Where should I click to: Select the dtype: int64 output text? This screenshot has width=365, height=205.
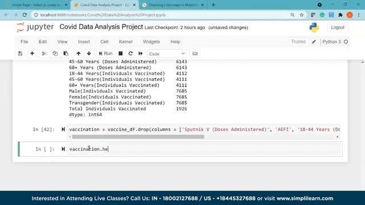coord(86,114)
